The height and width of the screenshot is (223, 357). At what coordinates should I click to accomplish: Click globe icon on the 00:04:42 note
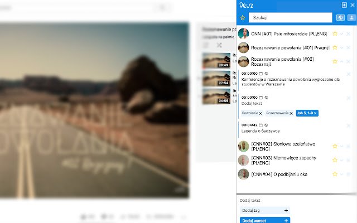pyautogui.click(x=266, y=125)
